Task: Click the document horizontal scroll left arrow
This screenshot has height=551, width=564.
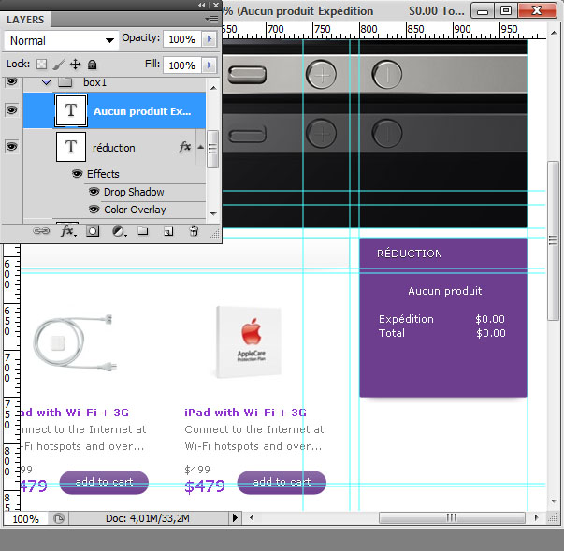Action: click(252, 518)
